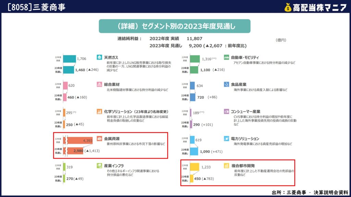The height and width of the screenshot is (197, 351).
Task: Click the 450 複合都市開発 forecast value
Action: pos(197,179)
